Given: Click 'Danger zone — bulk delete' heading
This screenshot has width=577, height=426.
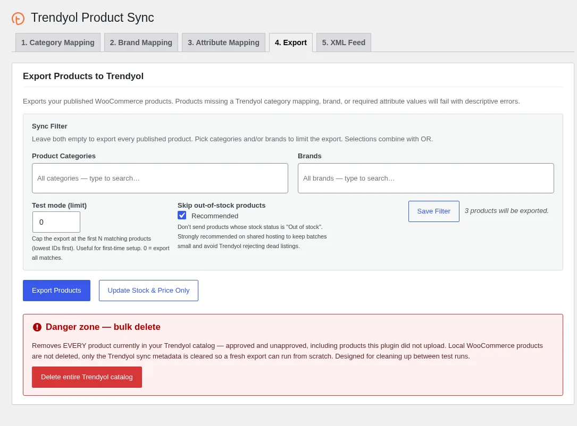Looking at the screenshot, I should 103,327.
